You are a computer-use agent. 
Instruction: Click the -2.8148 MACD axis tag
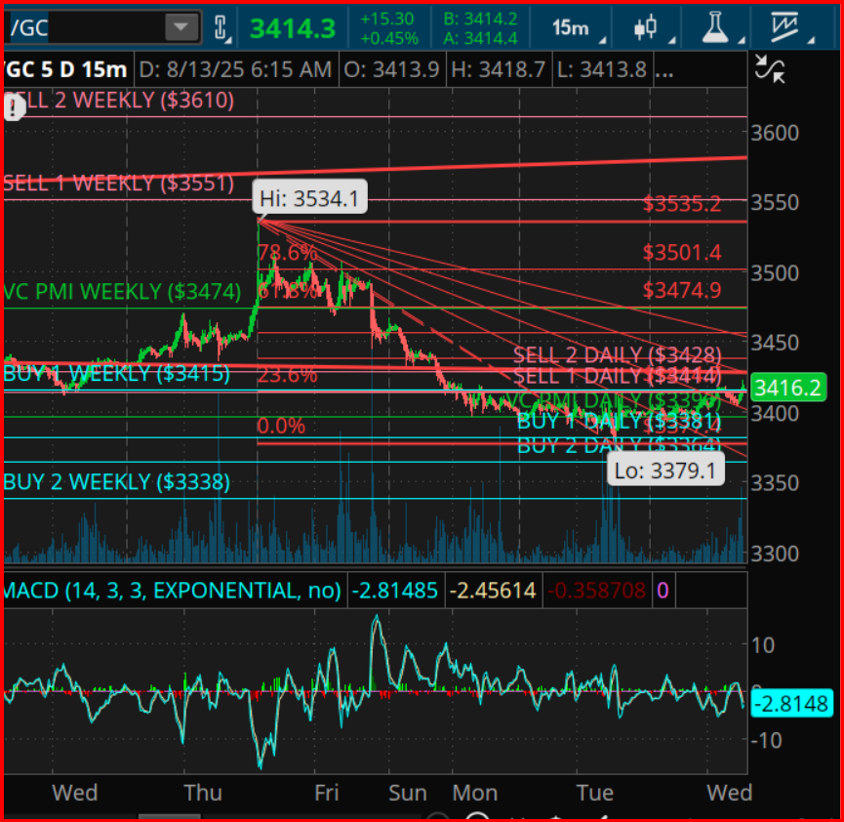pyautogui.click(x=792, y=704)
